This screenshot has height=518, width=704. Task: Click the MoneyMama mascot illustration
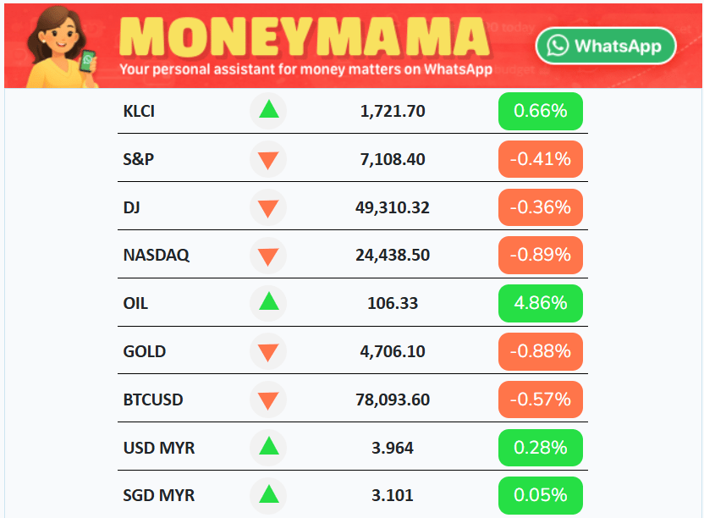coord(58,46)
